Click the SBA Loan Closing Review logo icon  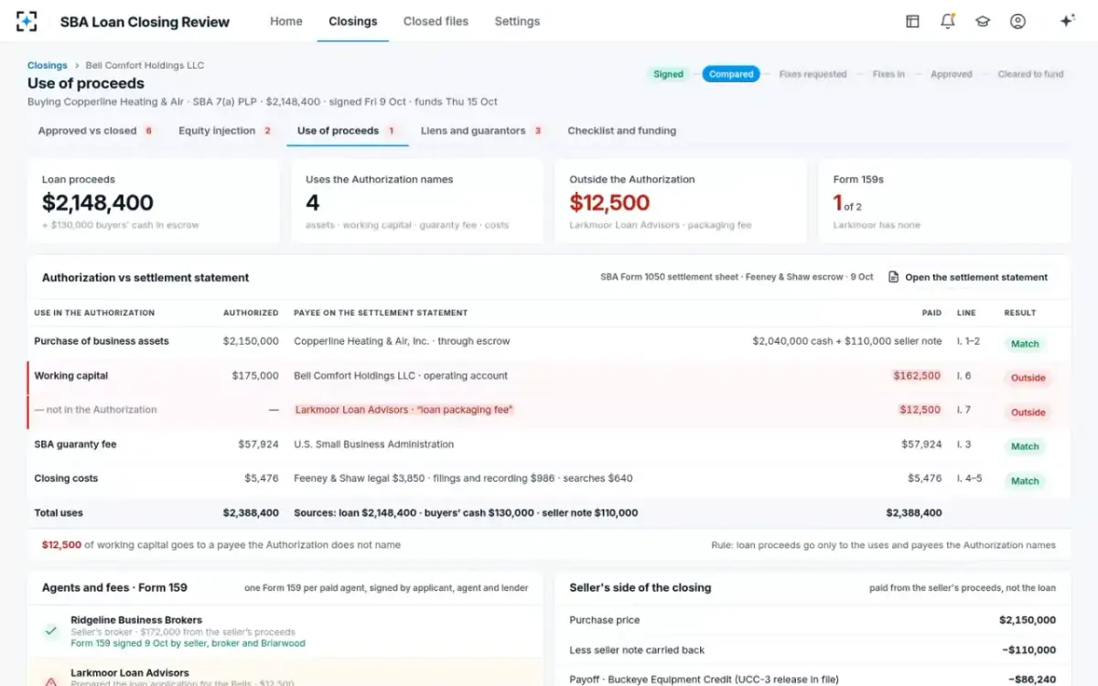[27, 21]
